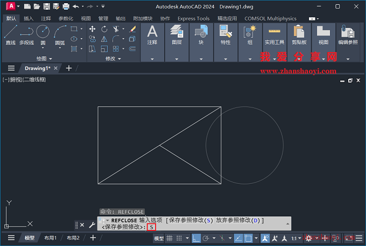Activate the Rectangular Array tool
The height and width of the screenshot is (246, 366).
[x=116, y=49]
